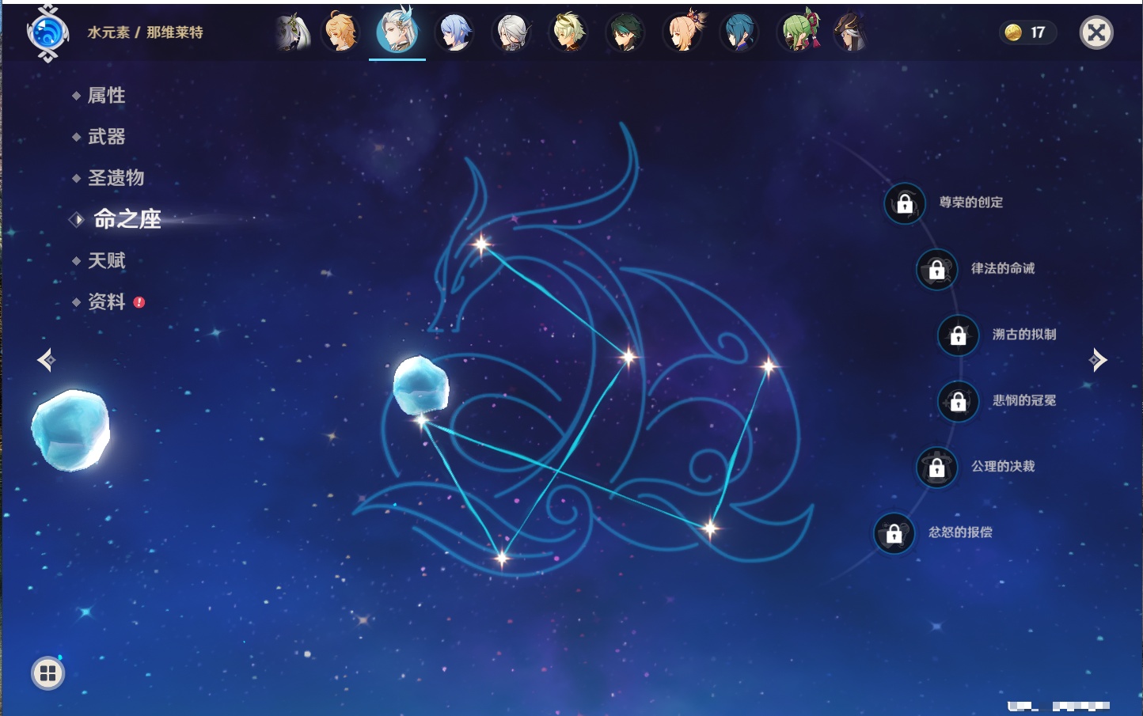1143x716 pixels.
Task: Open the 悲悯的冠冕 constellation lock
Action: (958, 401)
